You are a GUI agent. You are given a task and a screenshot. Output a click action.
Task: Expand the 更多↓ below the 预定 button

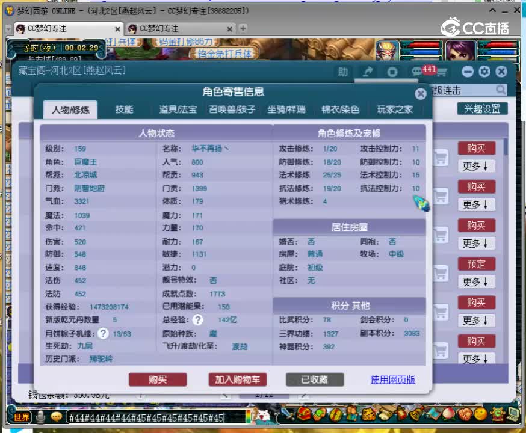(x=477, y=282)
